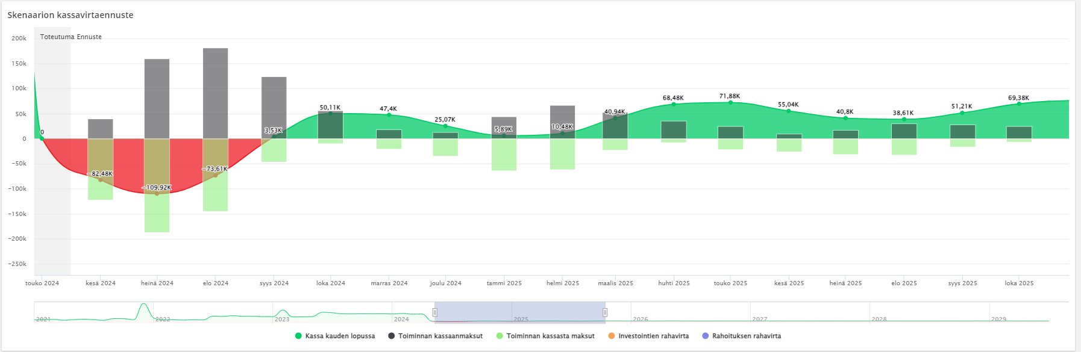This screenshot has height=352, width=1081.
Task: Click the -109,92K data point marker
Action: coord(157,194)
